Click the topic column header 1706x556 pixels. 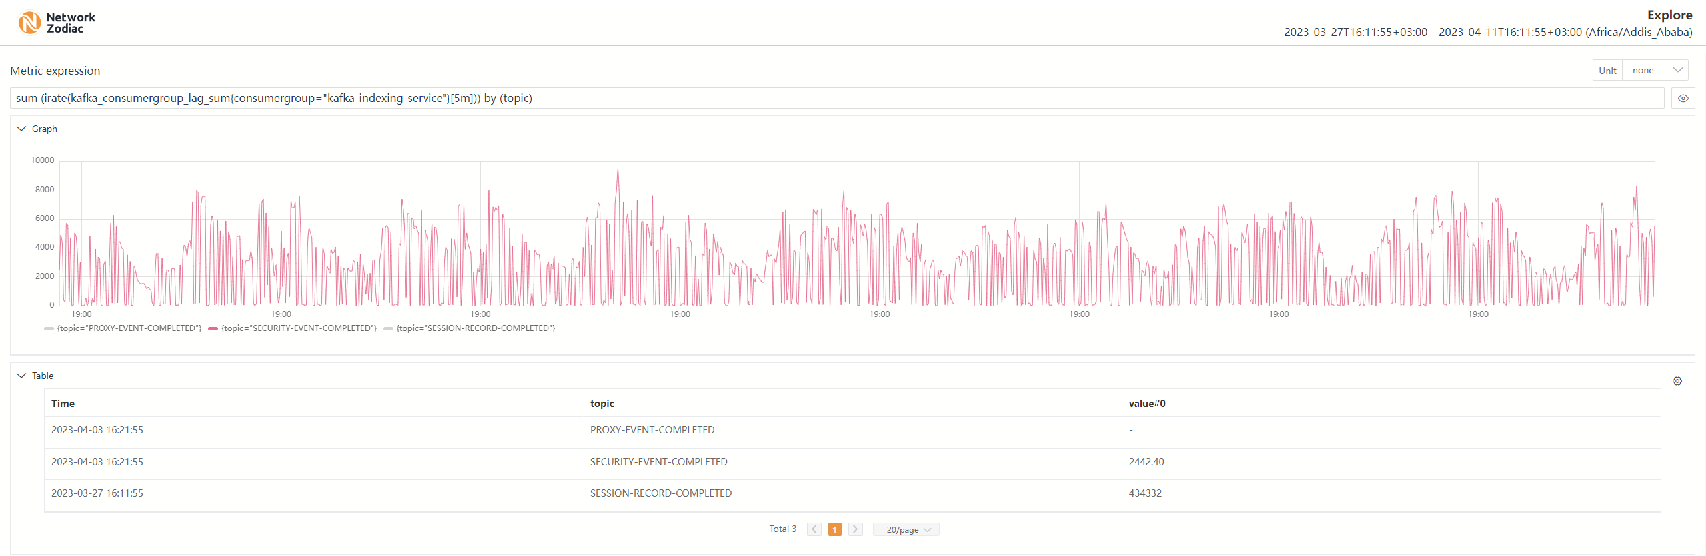click(602, 404)
